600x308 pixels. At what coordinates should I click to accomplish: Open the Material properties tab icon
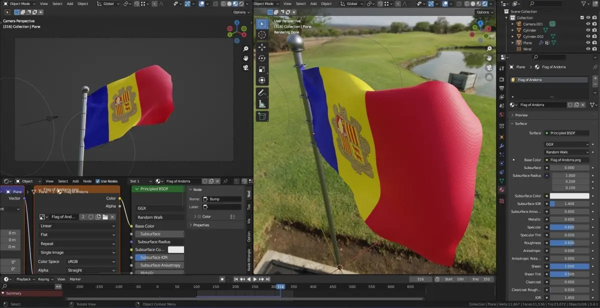502,189
